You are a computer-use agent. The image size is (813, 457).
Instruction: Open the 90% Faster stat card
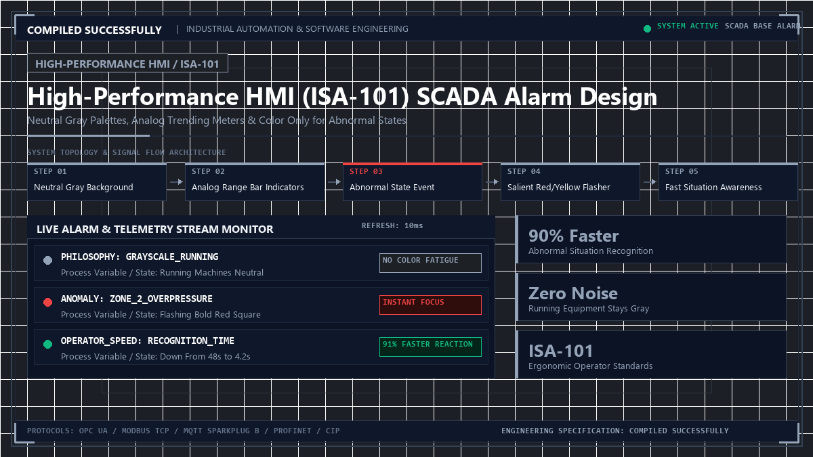tap(651, 240)
